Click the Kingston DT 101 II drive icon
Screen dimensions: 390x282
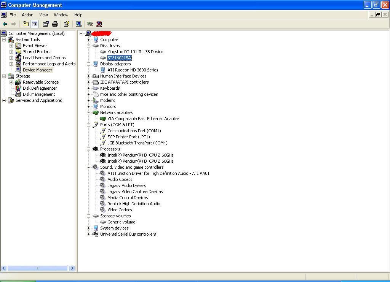[103, 52]
